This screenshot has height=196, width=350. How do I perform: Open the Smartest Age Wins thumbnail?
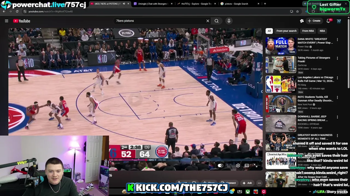point(281,161)
